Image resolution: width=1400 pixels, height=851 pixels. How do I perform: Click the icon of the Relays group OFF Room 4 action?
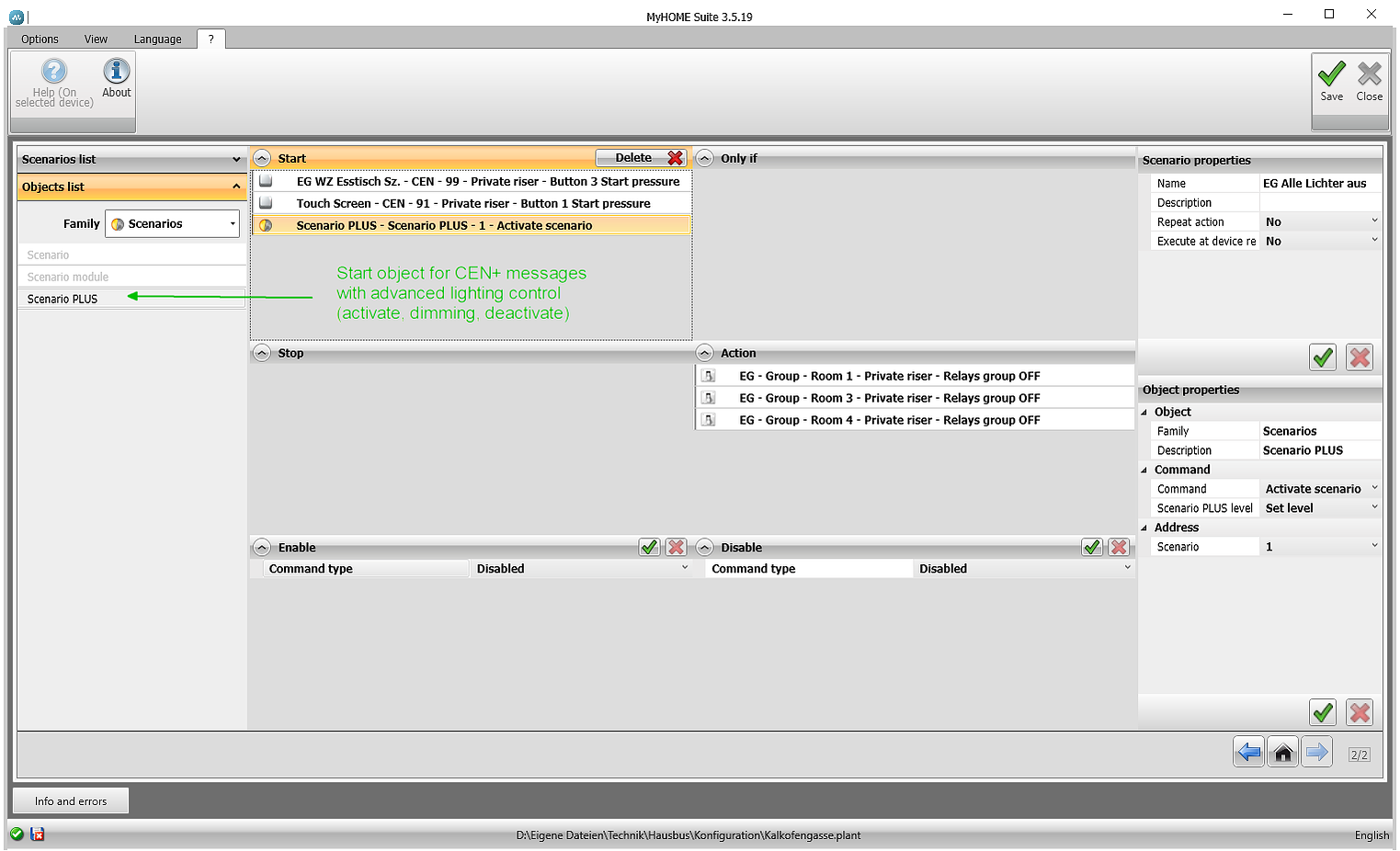point(709,420)
